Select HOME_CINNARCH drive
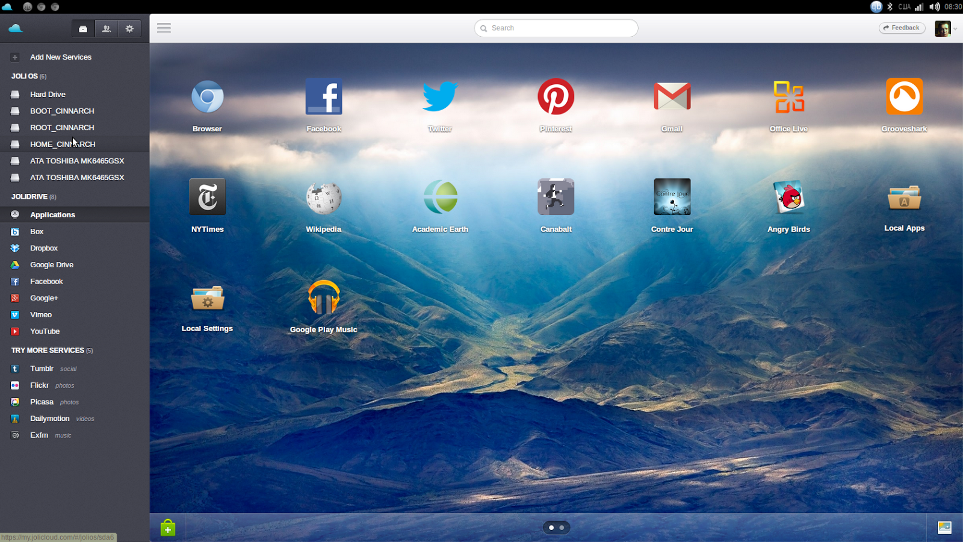 (x=75, y=145)
